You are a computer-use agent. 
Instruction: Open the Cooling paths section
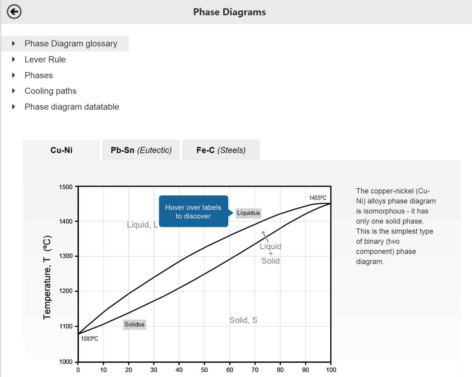click(x=50, y=91)
